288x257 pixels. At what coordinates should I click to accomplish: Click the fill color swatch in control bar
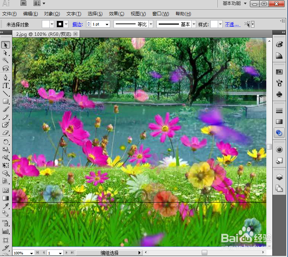coord(46,24)
